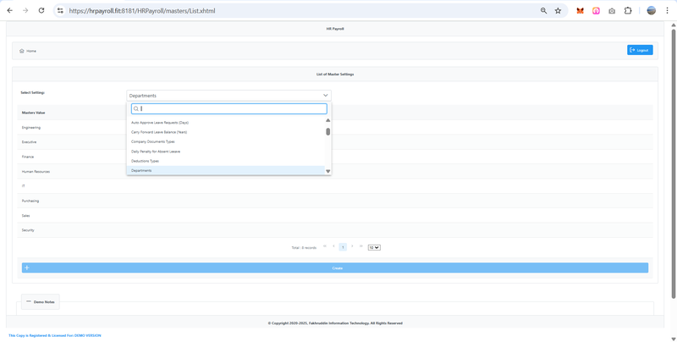Pick Daily Penalty for Absent Leave option
This screenshot has width=677, height=342.
tap(156, 152)
